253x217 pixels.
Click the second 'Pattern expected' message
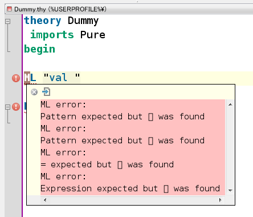(x=123, y=140)
